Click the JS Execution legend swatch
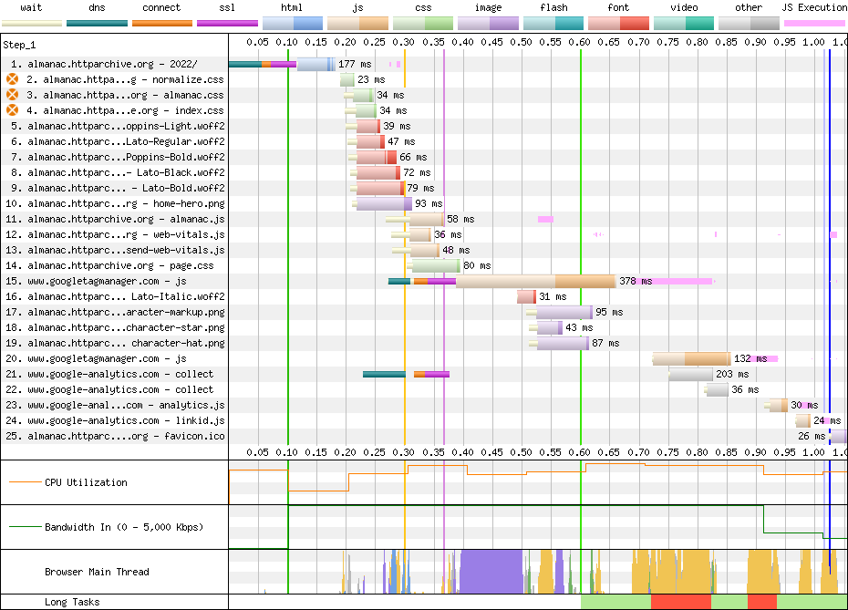The height and width of the screenshot is (610, 848). pos(814,24)
